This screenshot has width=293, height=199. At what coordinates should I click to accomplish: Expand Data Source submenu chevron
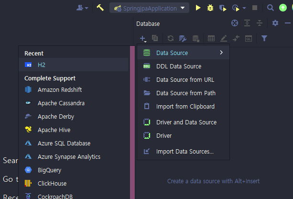pyautogui.click(x=221, y=53)
